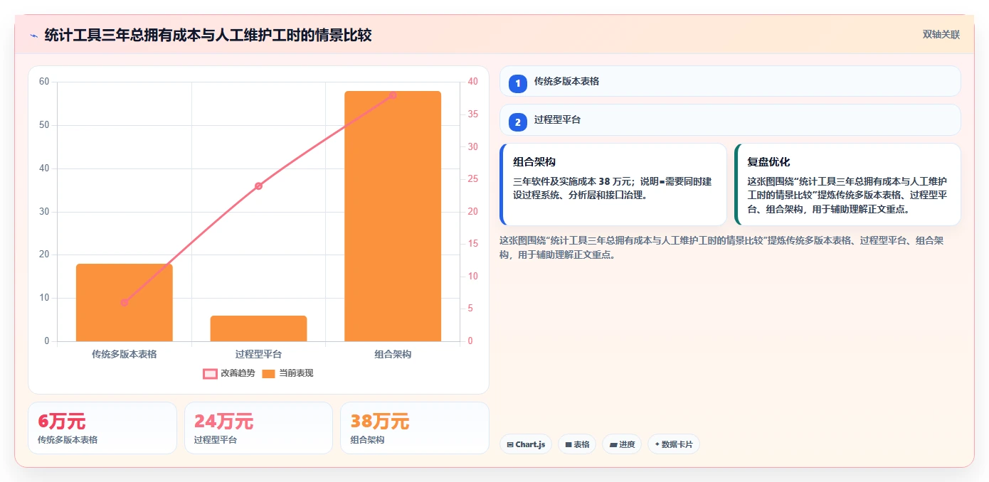Click the orange bar for 组合架构

pos(393,216)
